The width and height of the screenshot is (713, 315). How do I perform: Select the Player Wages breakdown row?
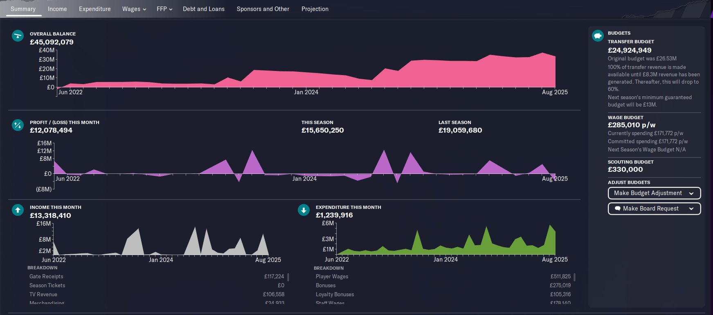[443, 277]
